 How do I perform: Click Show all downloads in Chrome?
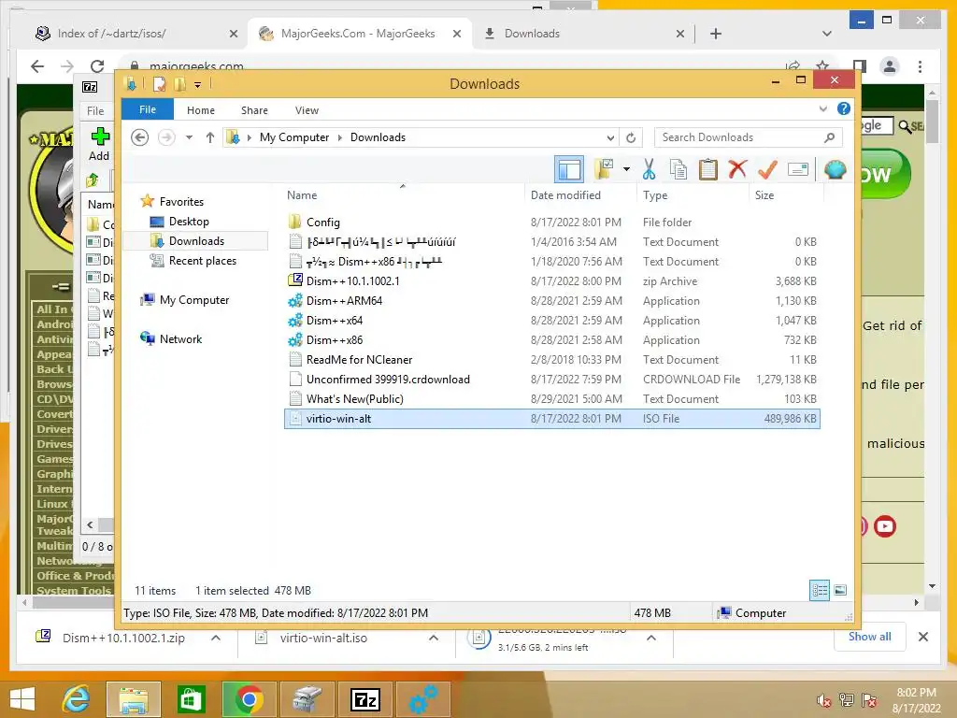[x=869, y=636]
